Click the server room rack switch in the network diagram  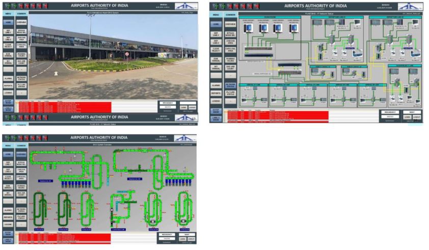click(258, 51)
